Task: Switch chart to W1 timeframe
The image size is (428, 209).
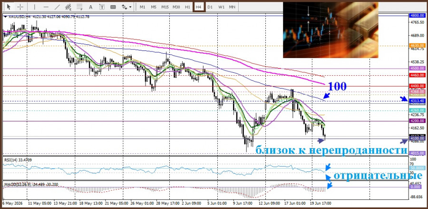Action: pyautogui.click(x=221, y=7)
